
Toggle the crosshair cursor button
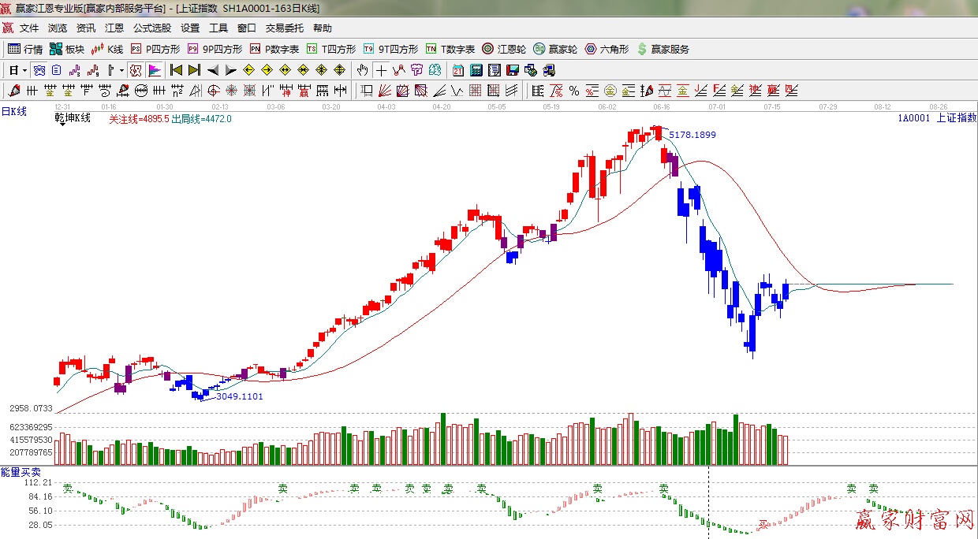(381, 70)
